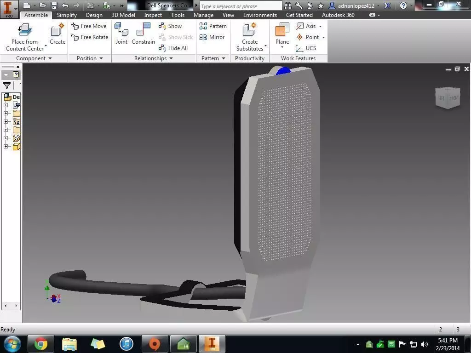This screenshot has width=471, height=353.
Task: Expand the pushpin grounded part tree node
Action: (x=6, y=138)
